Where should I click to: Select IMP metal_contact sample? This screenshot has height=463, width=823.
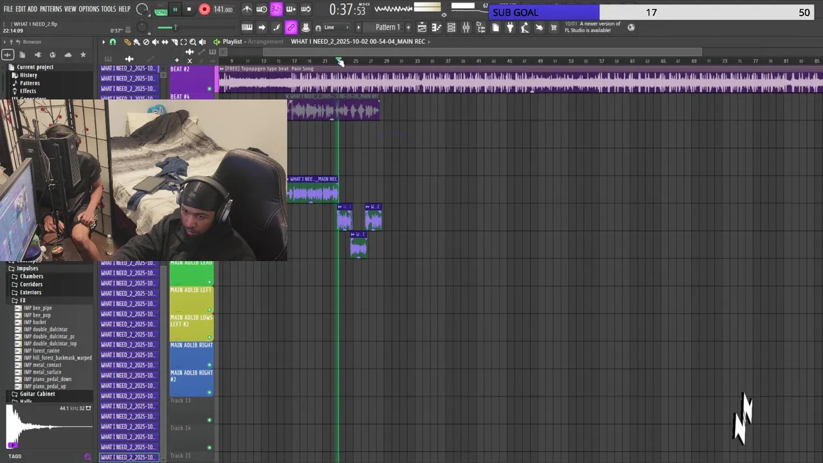tap(42, 365)
